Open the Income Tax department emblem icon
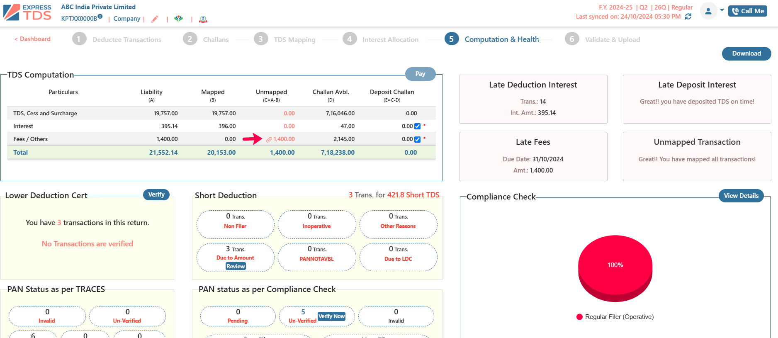 pyautogui.click(x=203, y=19)
